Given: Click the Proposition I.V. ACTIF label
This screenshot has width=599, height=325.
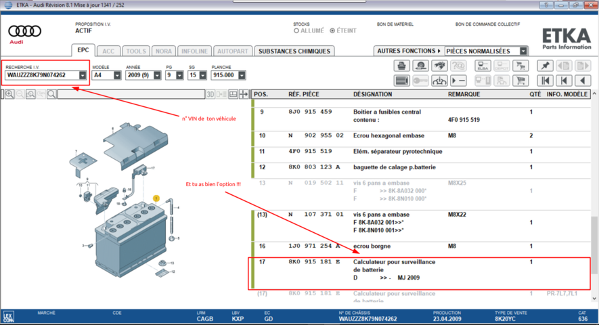Looking at the screenshot, I should pyautogui.click(x=93, y=28).
